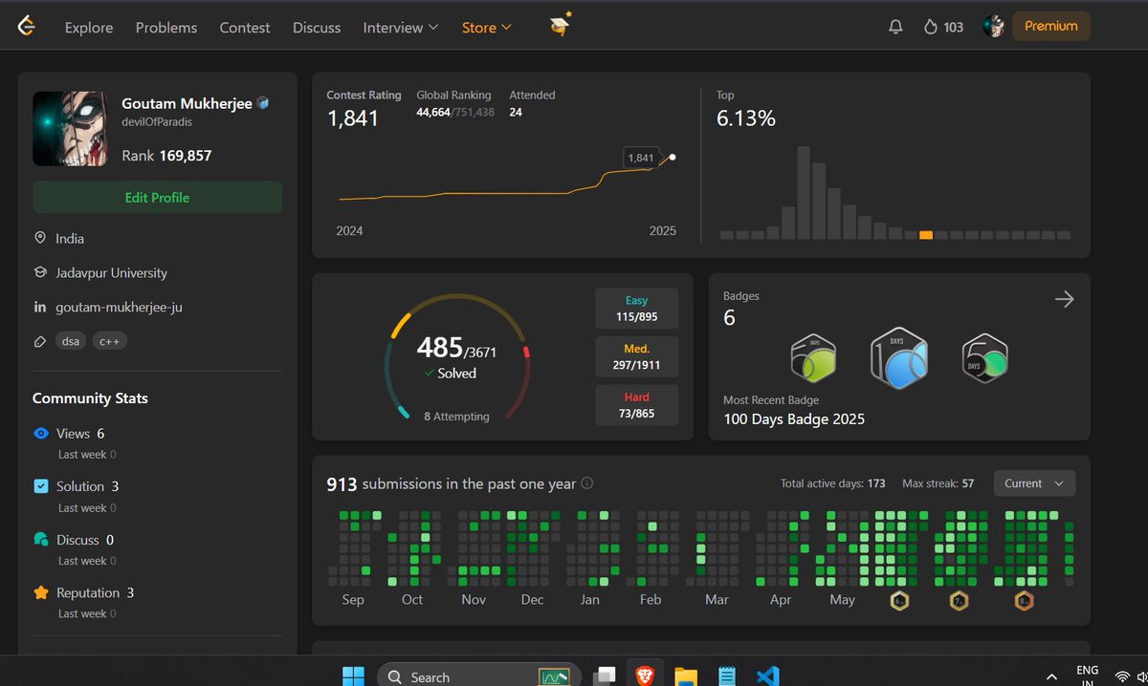Click the profile picture thumbnail

tap(71, 129)
